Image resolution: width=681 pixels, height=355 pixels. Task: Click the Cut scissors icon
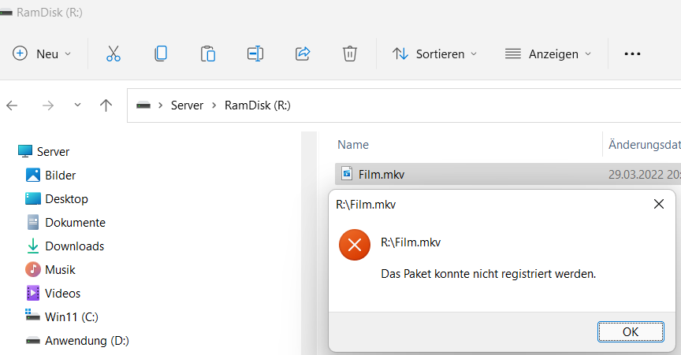[x=113, y=54]
